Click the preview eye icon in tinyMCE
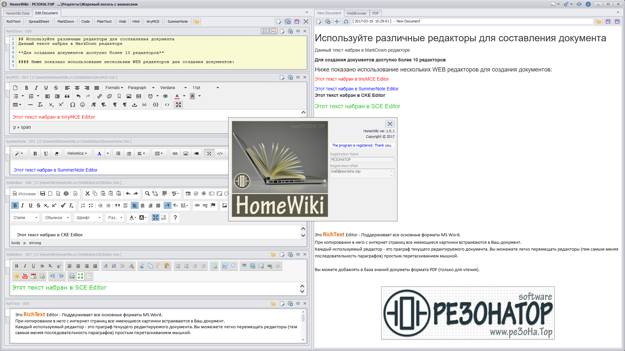Image resolution: width=625 pixels, height=351 pixels. click(x=165, y=96)
